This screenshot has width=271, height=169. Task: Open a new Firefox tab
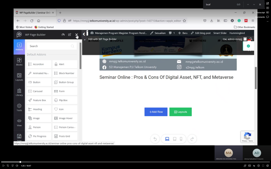pos(60,13)
